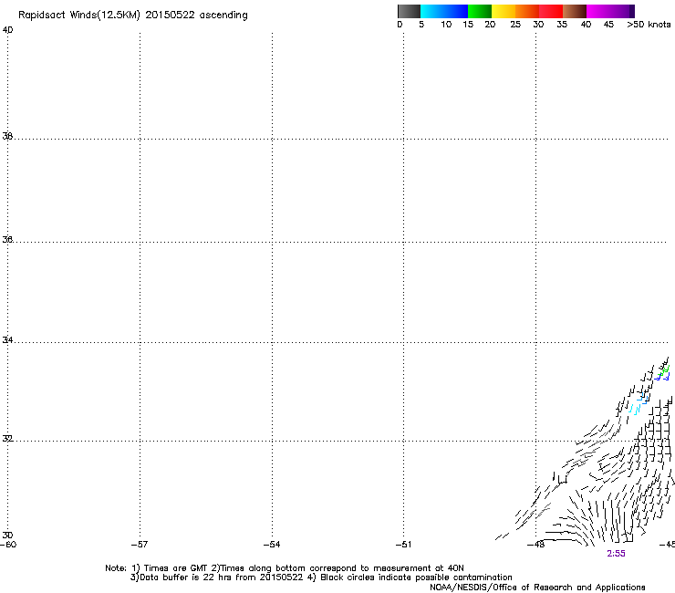Image resolution: width=675 pixels, height=593 pixels.
Task: Click the latitude label '32' on the left axis
Action: pyautogui.click(x=7, y=439)
